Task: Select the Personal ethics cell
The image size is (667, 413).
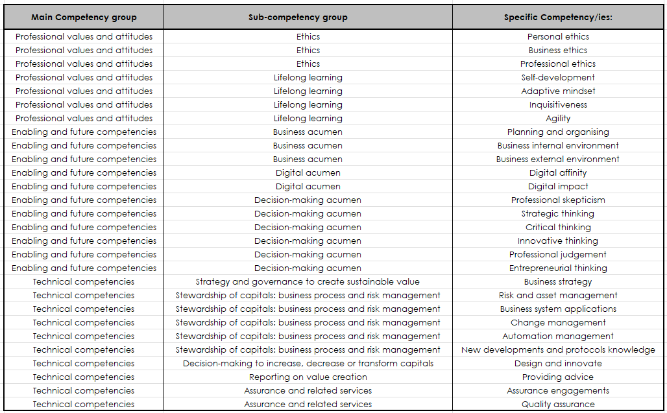Action: click(558, 37)
